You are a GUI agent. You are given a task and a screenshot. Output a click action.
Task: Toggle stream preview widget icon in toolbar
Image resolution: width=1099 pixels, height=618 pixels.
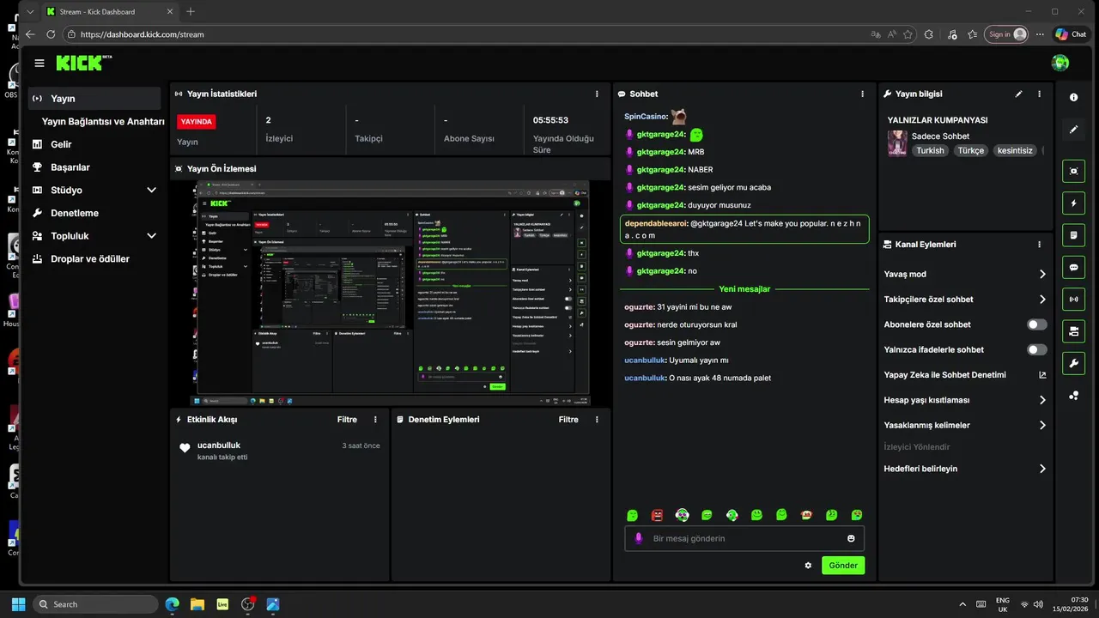coord(1073,171)
